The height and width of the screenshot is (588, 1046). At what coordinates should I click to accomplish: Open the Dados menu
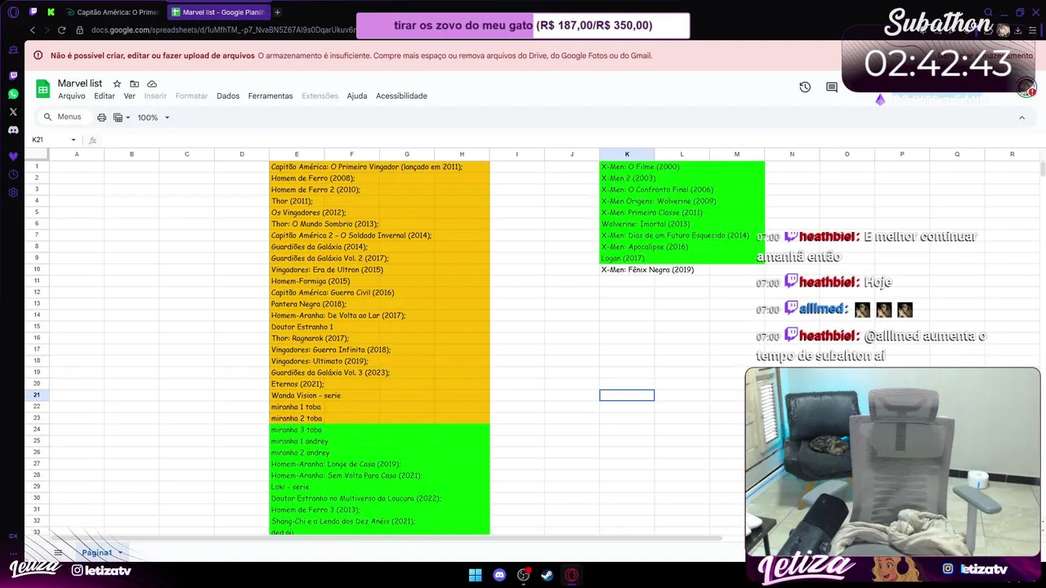coord(228,96)
